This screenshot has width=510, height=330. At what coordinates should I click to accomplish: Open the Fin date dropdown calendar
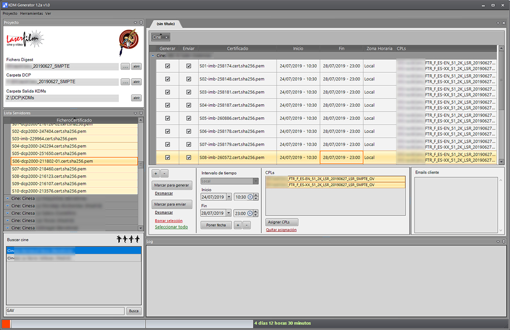[x=229, y=213]
